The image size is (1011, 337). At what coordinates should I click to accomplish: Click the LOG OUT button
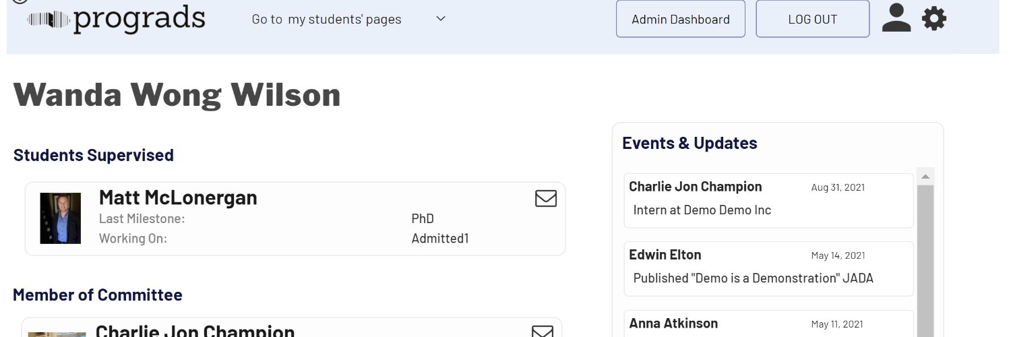(x=813, y=19)
